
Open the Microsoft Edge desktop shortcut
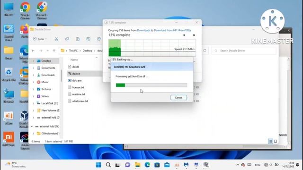point(24,54)
